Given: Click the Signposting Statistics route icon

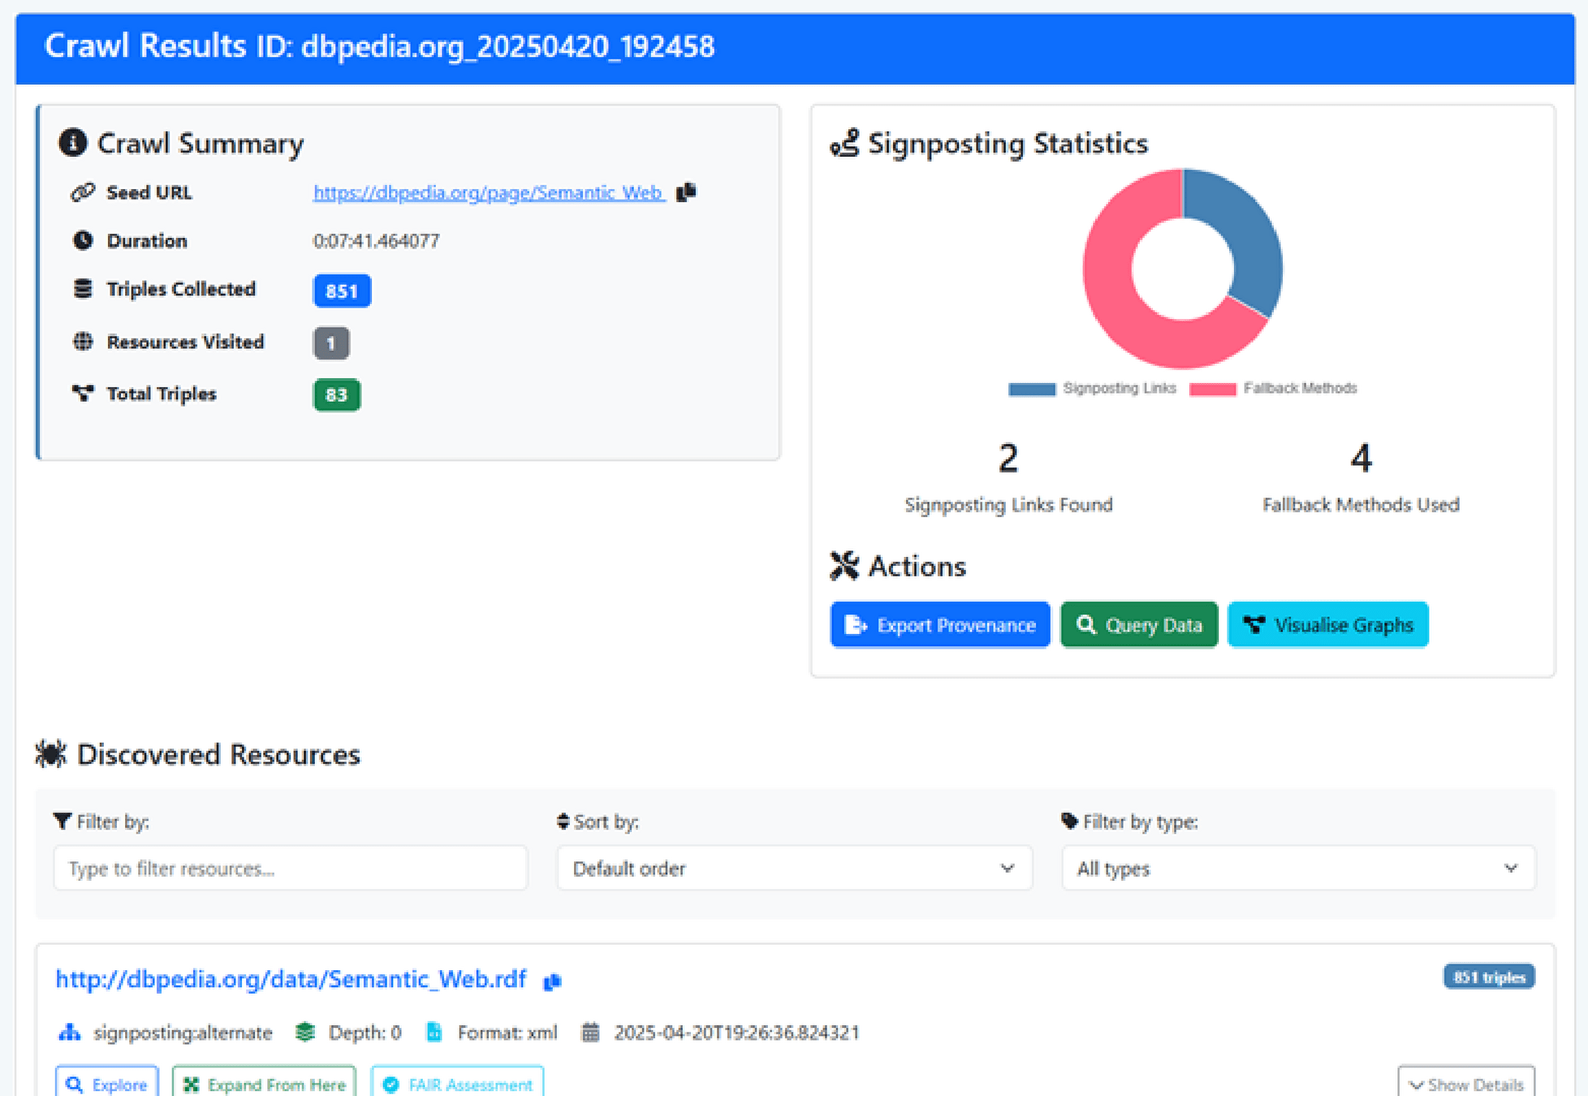Looking at the screenshot, I should click(x=844, y=144).
